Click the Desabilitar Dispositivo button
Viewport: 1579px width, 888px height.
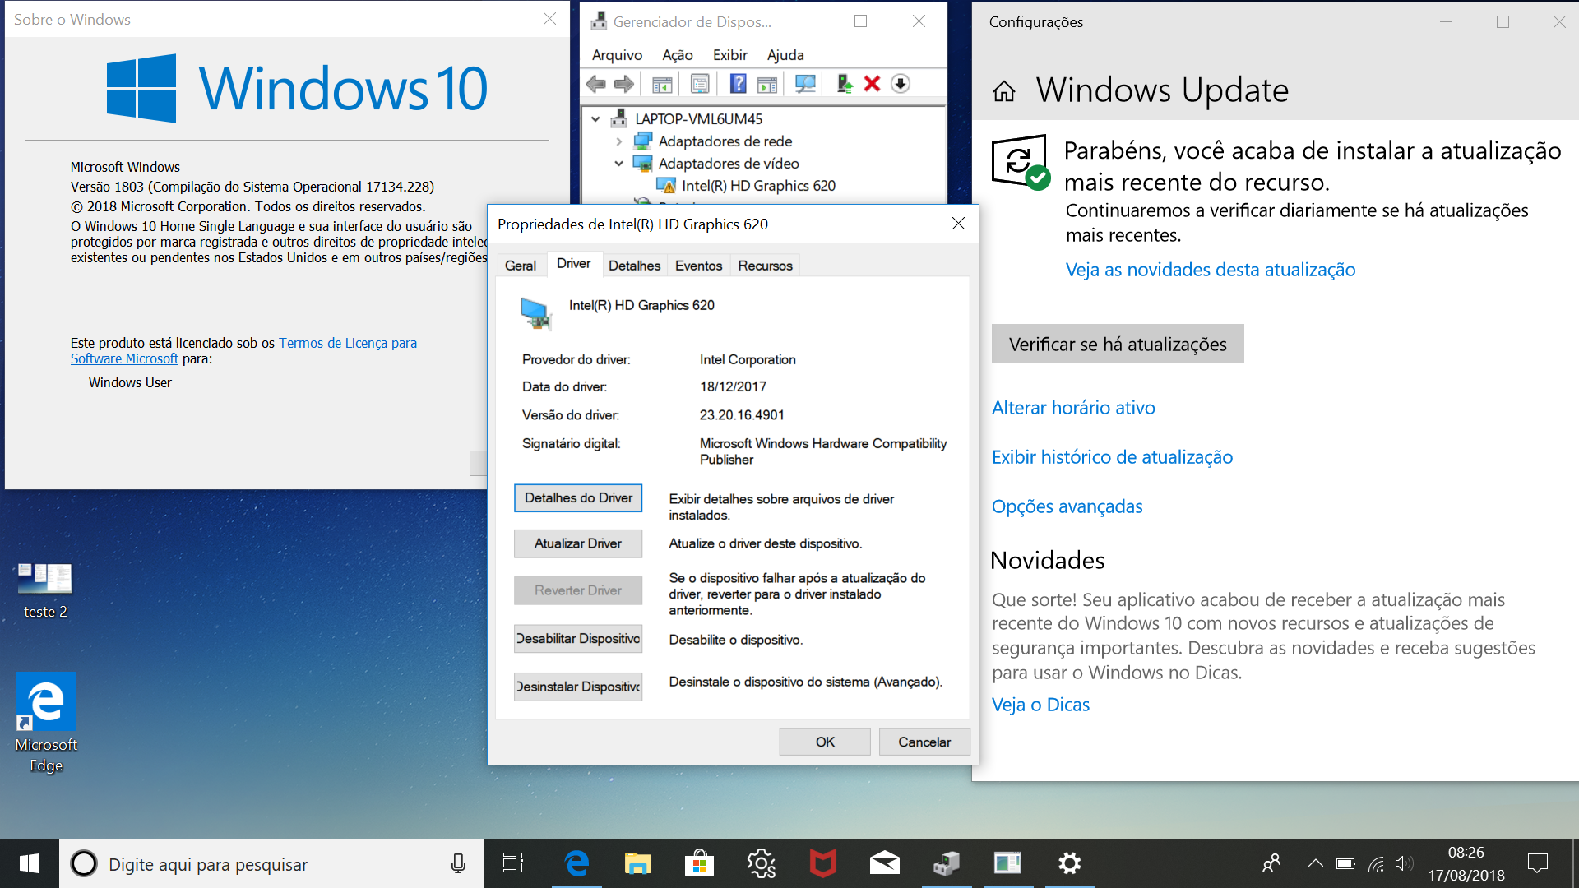coord(578,639)
